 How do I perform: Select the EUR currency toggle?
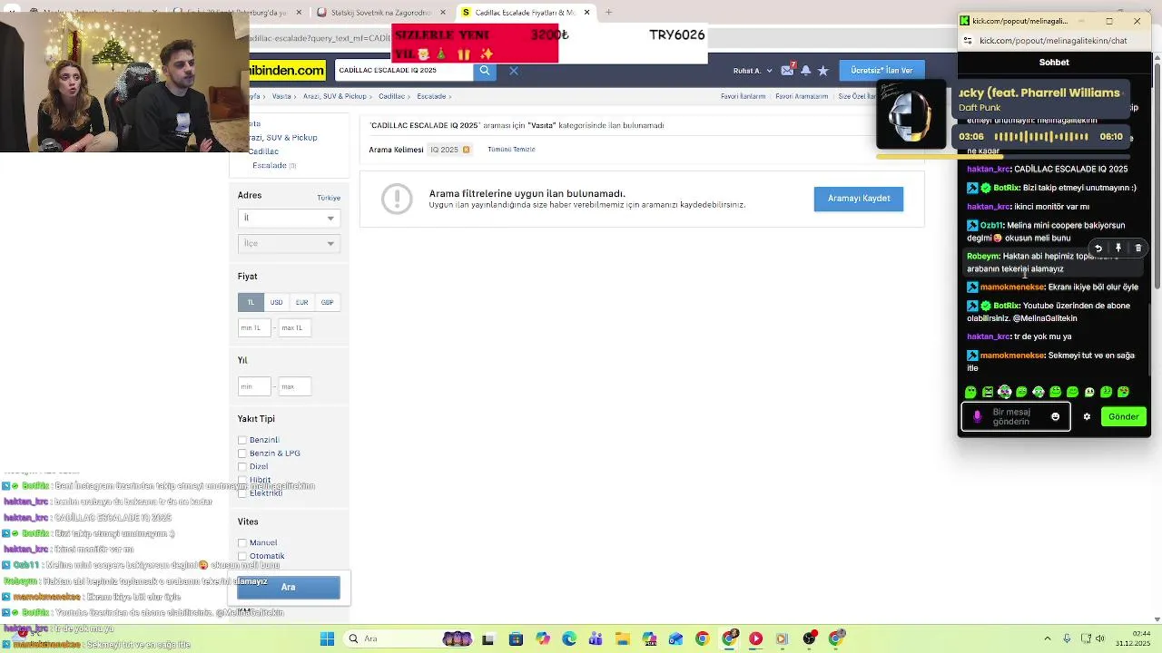(301, 302)
